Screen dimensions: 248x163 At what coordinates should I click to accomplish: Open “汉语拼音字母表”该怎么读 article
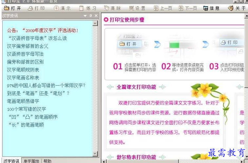(x=37, y=38)
